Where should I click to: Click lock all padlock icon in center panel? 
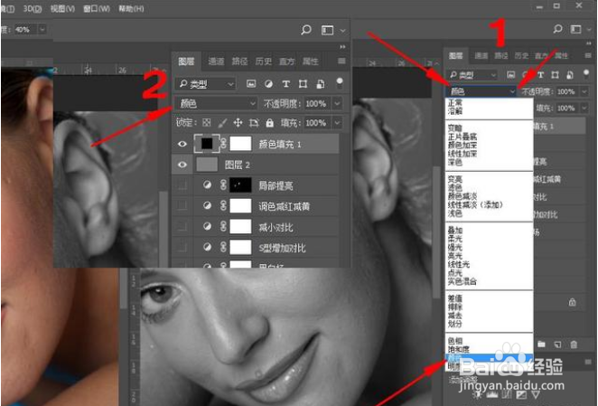269,123
